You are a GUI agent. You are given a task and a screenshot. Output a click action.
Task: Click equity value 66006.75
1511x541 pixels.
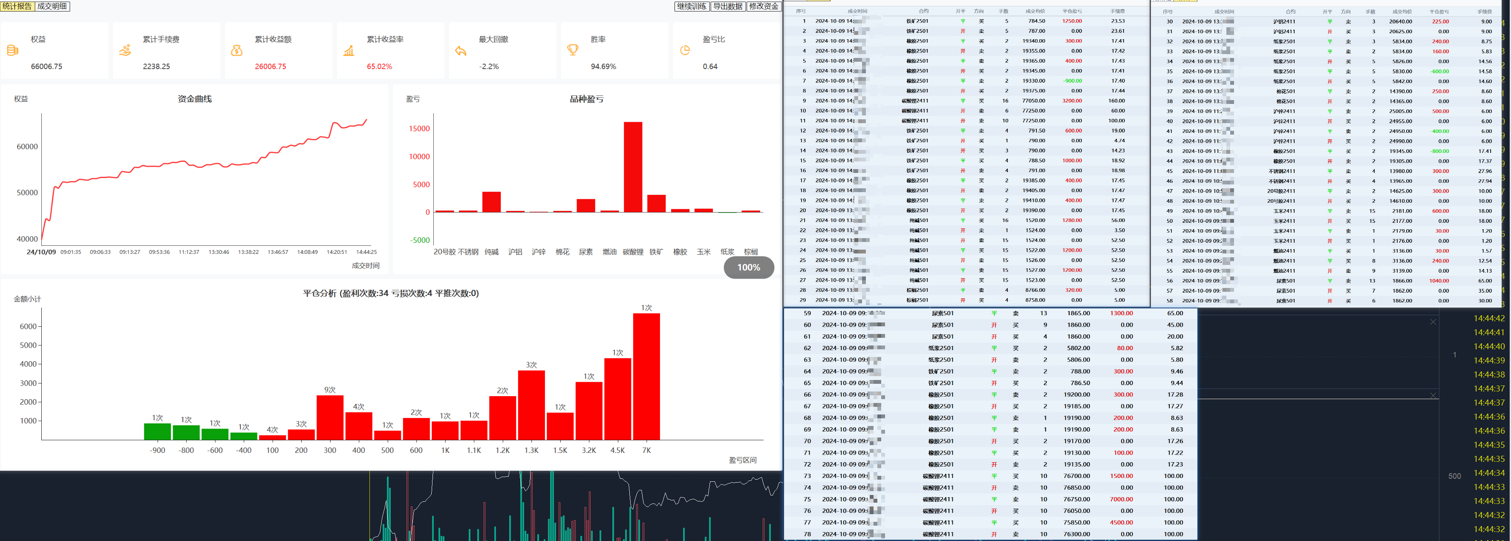point(46,66)
